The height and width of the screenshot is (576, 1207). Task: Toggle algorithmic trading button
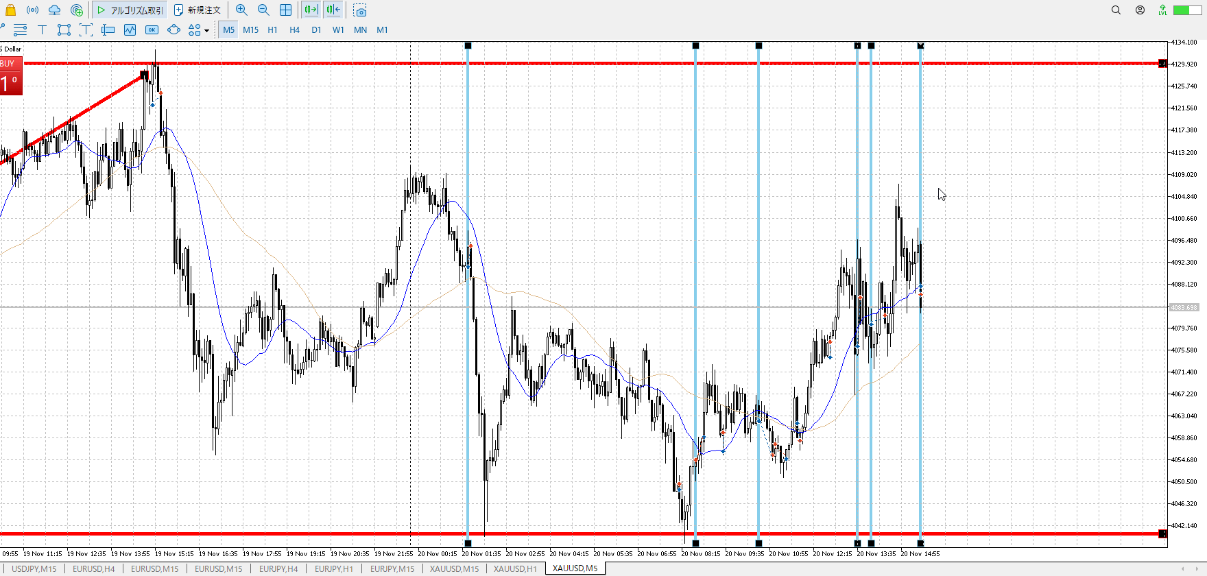click(130, 10)
